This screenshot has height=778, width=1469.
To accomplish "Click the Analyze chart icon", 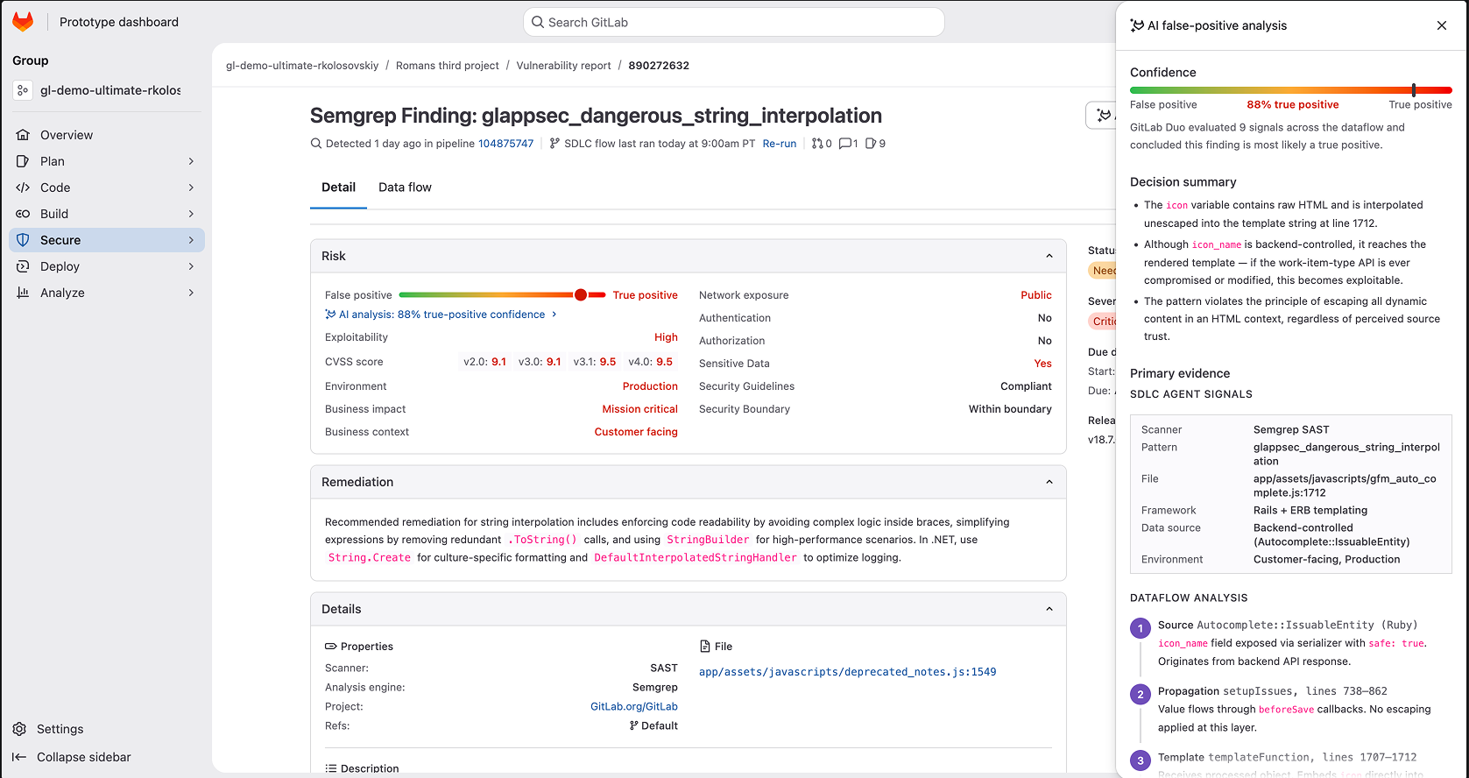I will pos(23,293).
